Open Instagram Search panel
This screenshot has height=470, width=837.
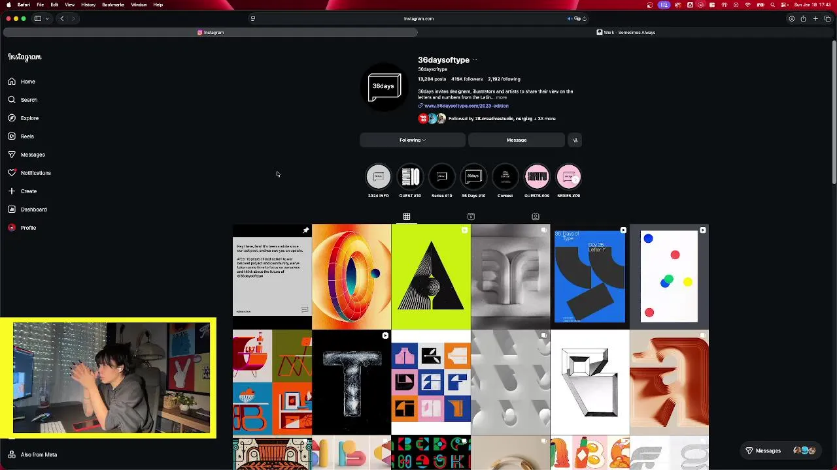tap(23, 100)
